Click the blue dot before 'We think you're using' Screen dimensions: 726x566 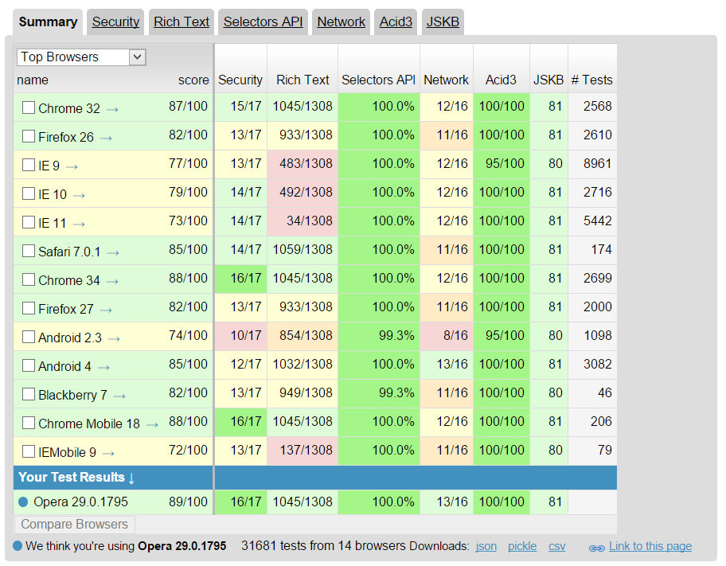click(x=18, y=546)
